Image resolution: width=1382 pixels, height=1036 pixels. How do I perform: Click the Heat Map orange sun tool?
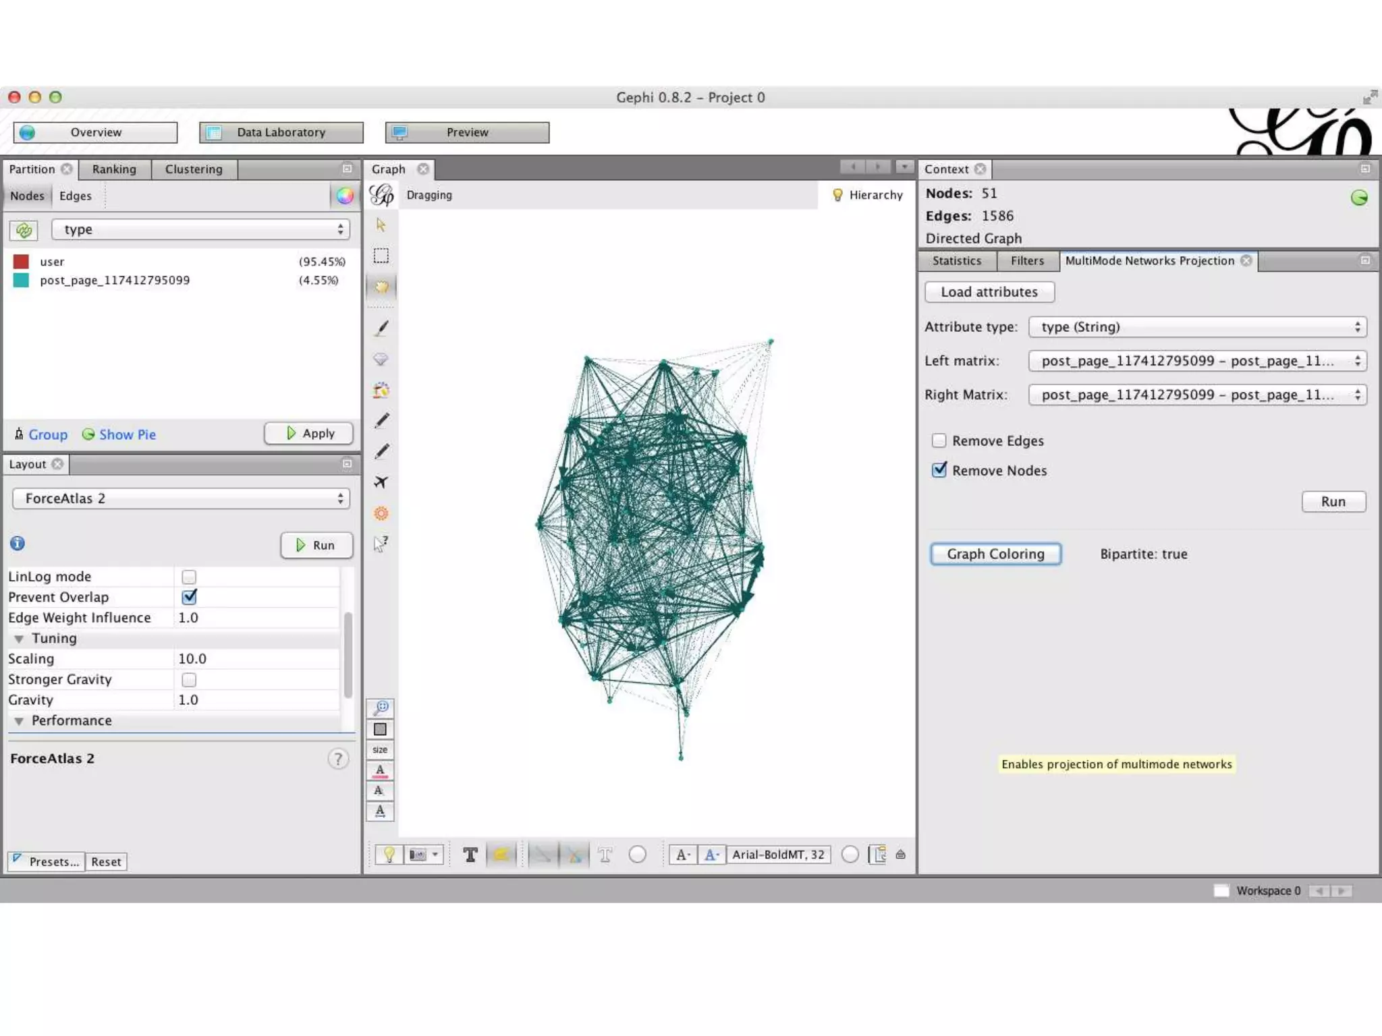click(381, 513)
